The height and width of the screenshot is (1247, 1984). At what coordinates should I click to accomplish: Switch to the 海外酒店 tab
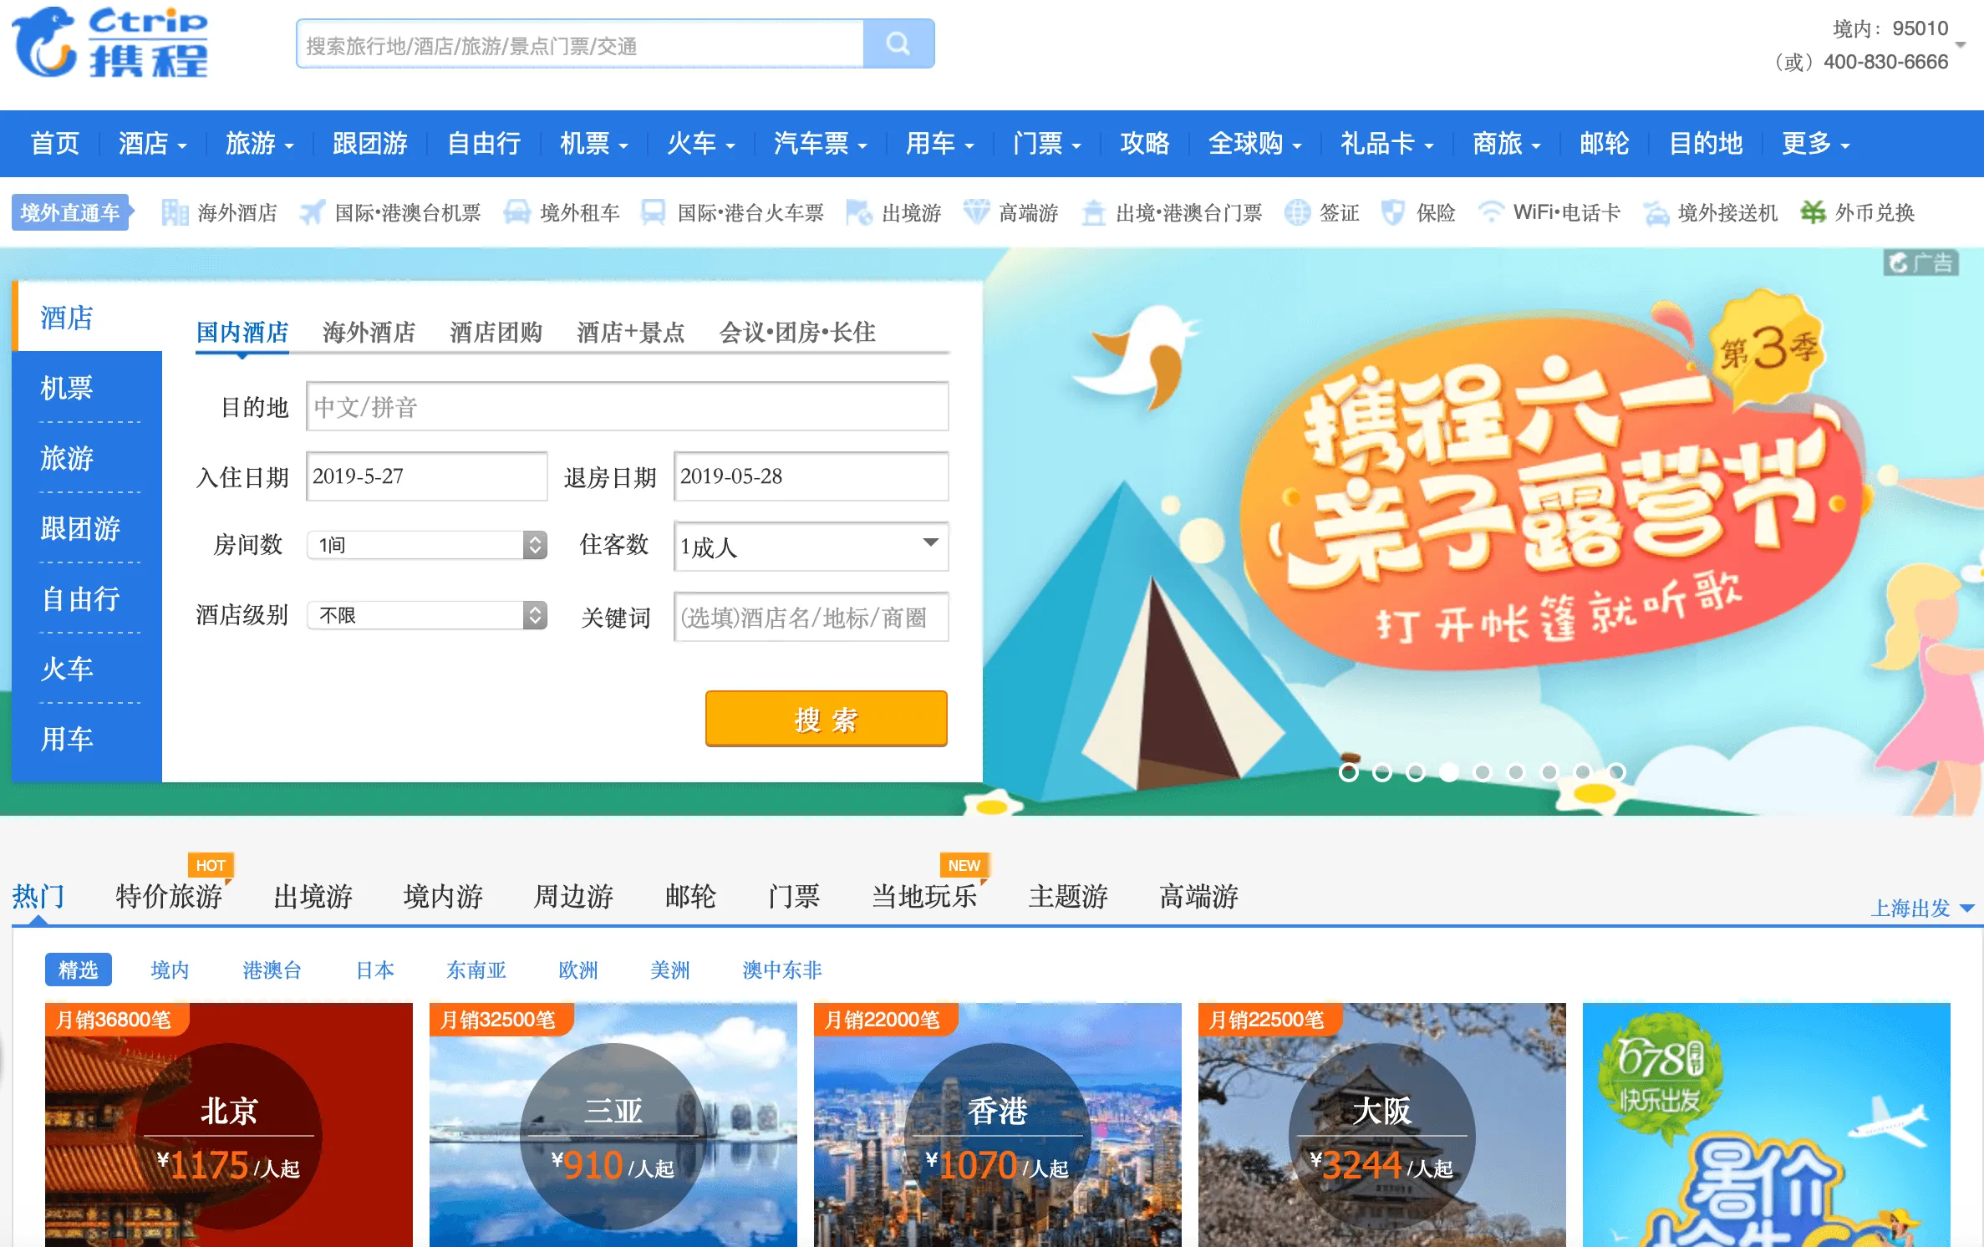click(x=369, y=333)
